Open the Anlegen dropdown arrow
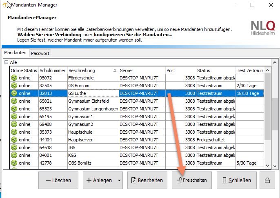The height and width of the screenshot is (198, 280). click(x=119, y=180)
